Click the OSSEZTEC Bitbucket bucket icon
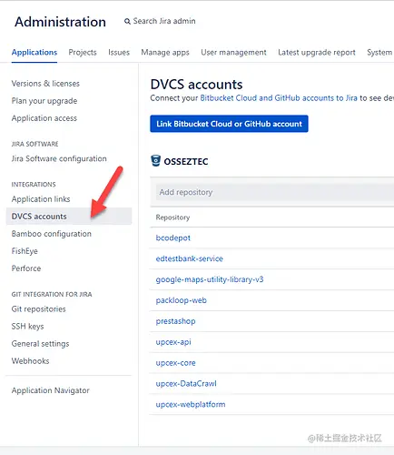Viewport: 394px width, 455px height. (x=155, y=161)
